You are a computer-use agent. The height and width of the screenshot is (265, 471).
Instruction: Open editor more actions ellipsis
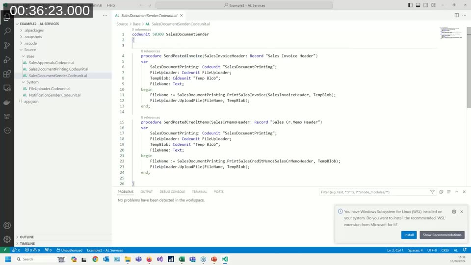[x=464, y=15]
